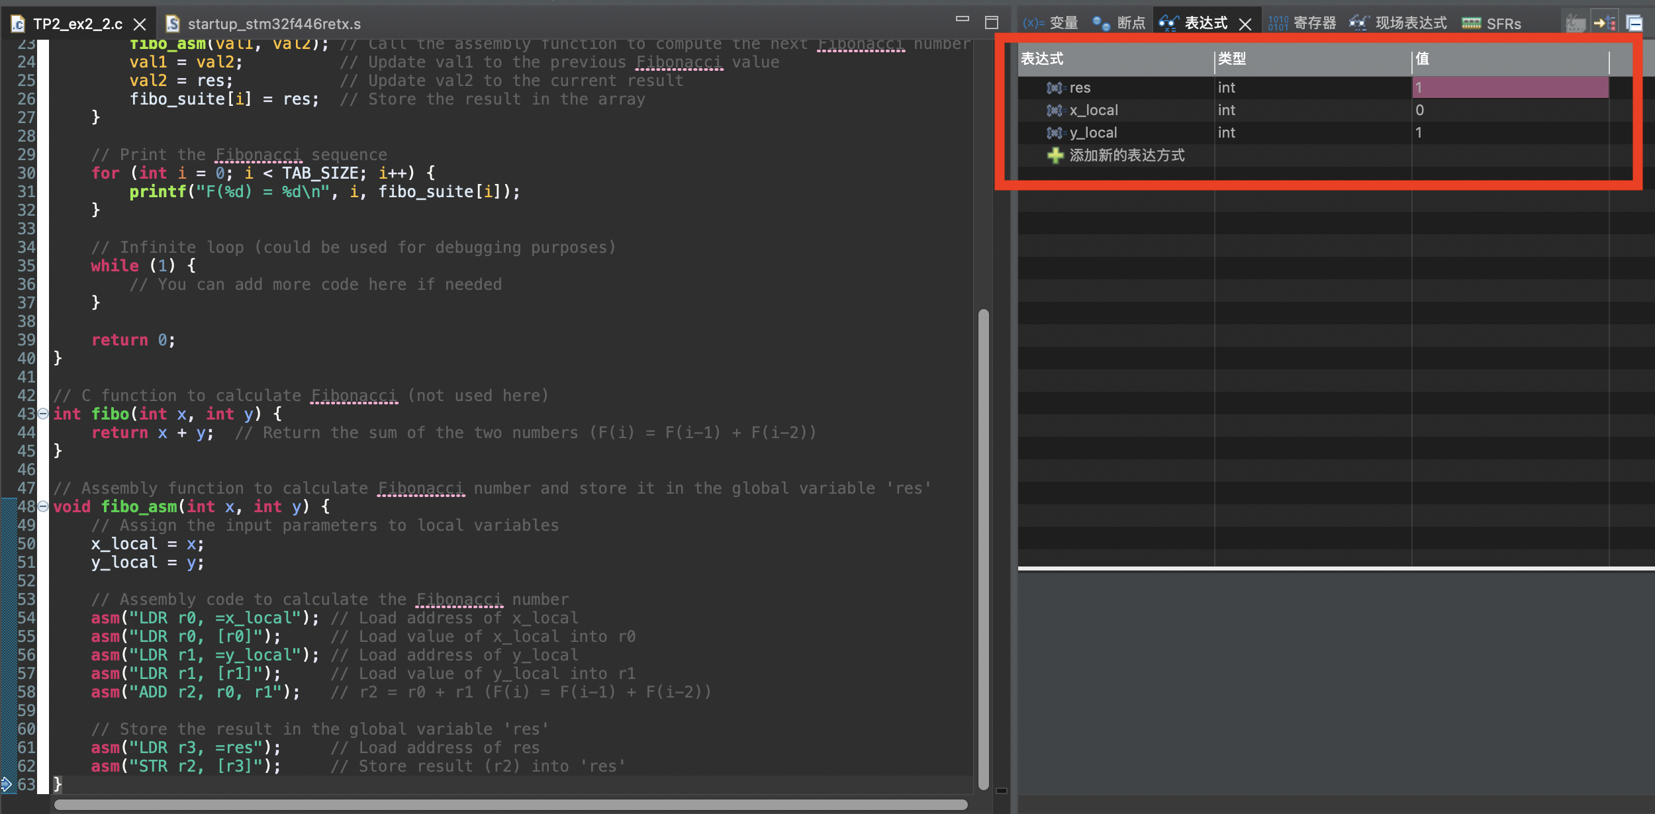
Task: Toggle the link-with-selection toolbar button
Action: tap(1605, 24)
